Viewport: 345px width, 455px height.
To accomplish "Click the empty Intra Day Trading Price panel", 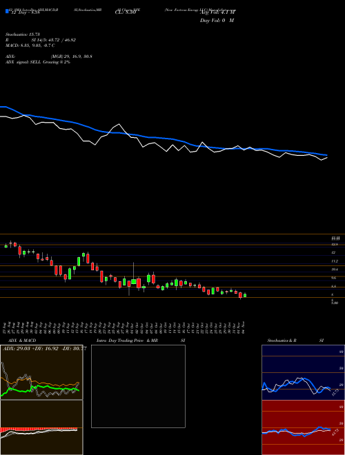I will click(138, 386).
